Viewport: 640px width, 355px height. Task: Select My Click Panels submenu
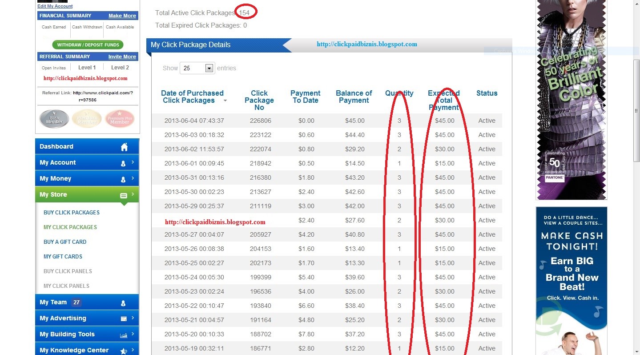[x=66, y=286]
